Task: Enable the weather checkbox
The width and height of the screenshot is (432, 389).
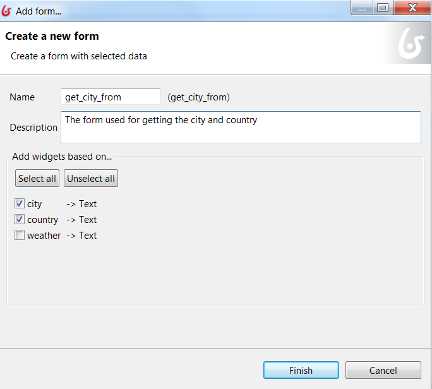Action: [20, 235]
